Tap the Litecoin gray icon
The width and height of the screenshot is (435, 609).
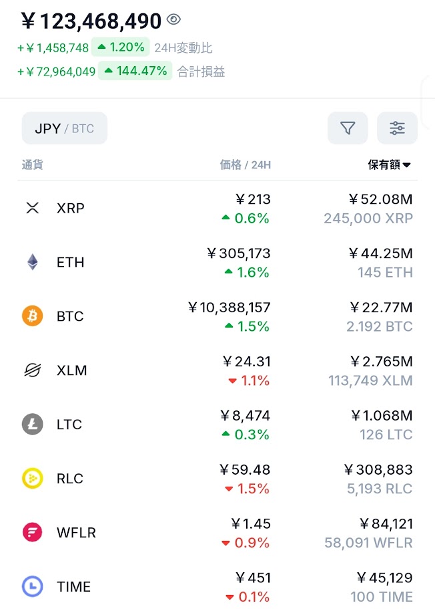[32, 424]
